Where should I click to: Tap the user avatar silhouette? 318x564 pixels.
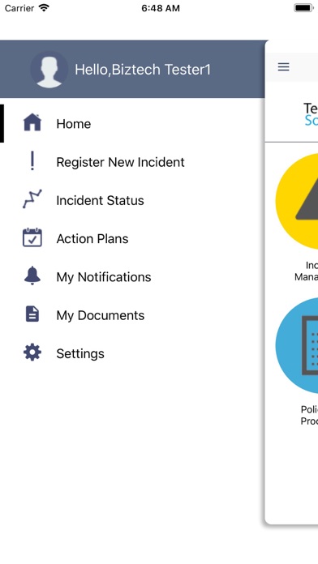click(x=49, y=70)
